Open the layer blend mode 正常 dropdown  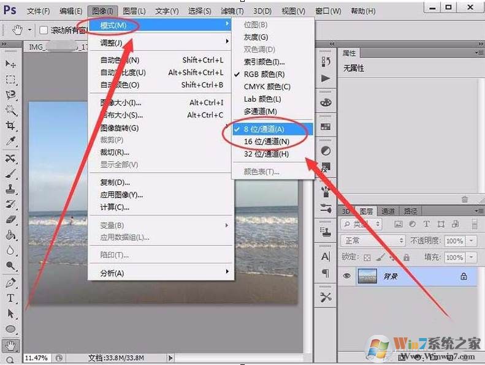(373, 241)
